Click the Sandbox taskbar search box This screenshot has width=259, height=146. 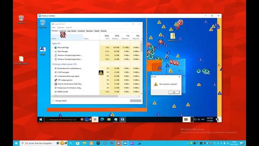[68, 120]
